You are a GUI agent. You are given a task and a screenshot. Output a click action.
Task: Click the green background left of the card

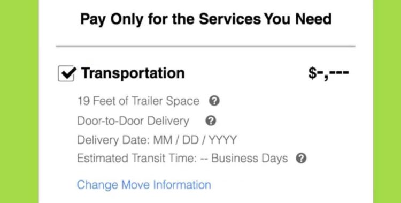click(19, 102)
